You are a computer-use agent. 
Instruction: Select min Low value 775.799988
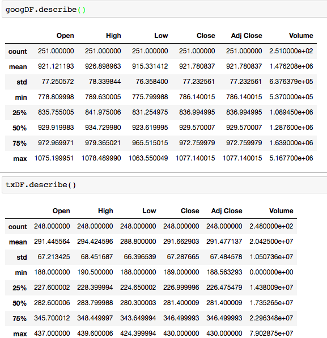(x=150, y=97)
